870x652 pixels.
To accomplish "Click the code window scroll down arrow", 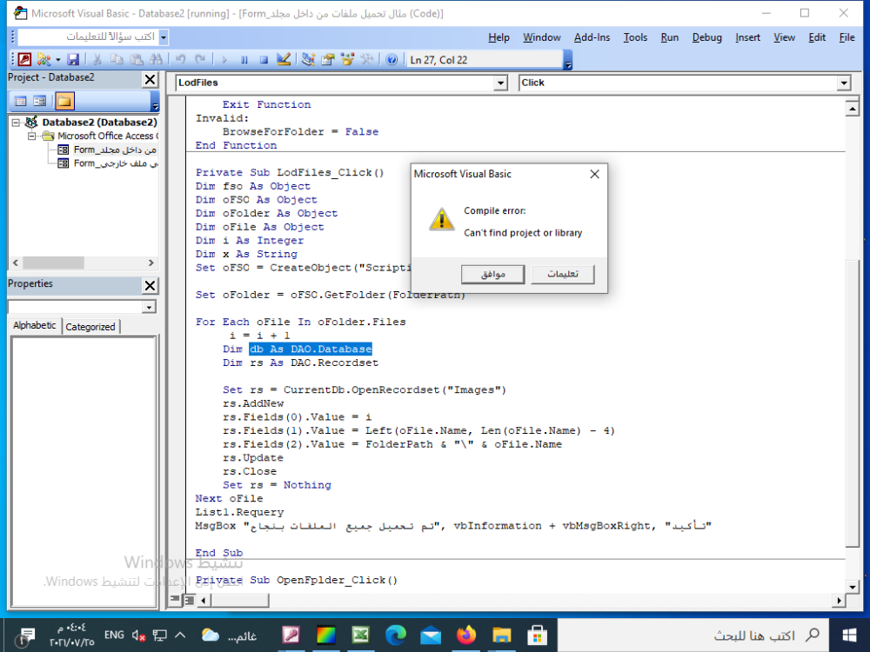I will point(853,587).
